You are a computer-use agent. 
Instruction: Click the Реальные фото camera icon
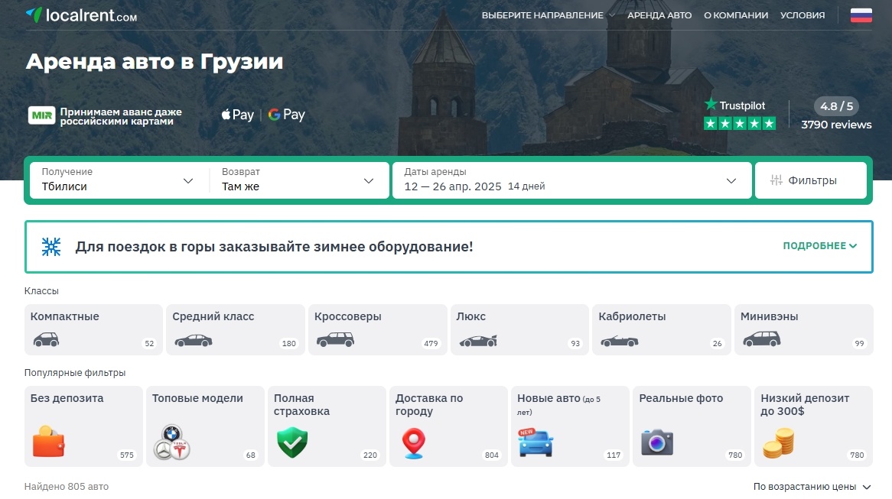(x=656, y=442)
